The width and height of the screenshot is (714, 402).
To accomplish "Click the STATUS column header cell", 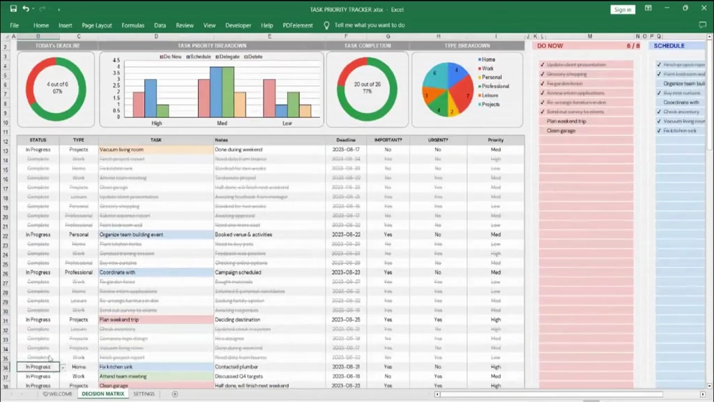I will click(x=38, y=140).
